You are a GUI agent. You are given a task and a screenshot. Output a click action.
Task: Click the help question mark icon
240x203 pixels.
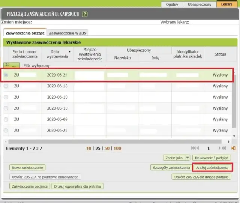[x=85, y=14]
